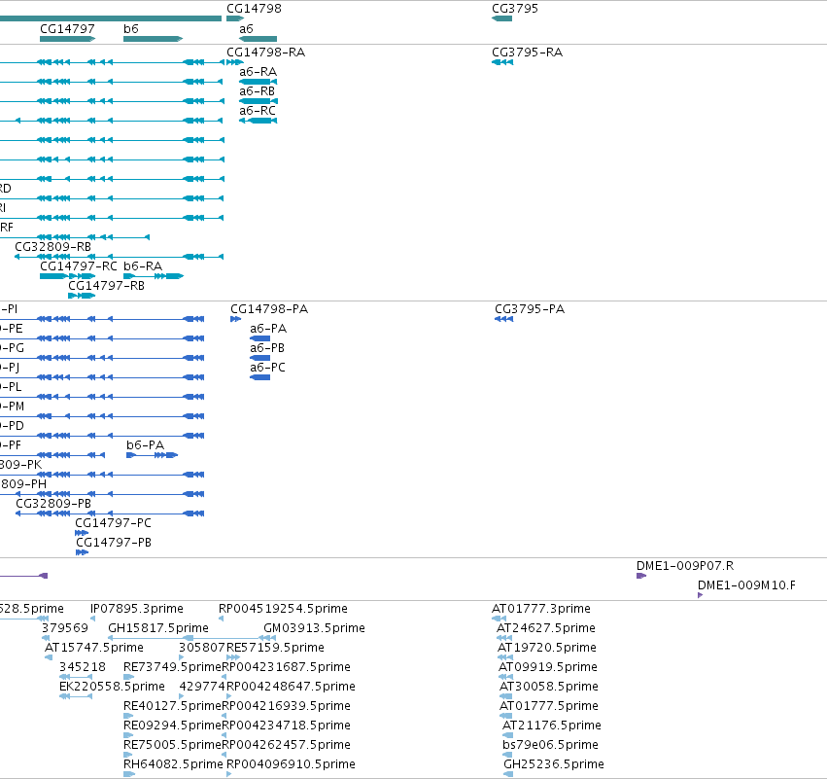Click the CG3795-RA transcript label
Image resolution: width=827 pixels, height=779 pixels.
coord(527,53)
